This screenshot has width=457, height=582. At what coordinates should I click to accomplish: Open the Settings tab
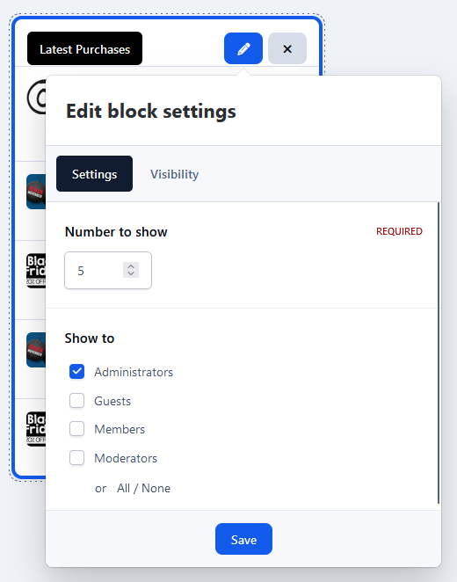(x=95, y=174)
